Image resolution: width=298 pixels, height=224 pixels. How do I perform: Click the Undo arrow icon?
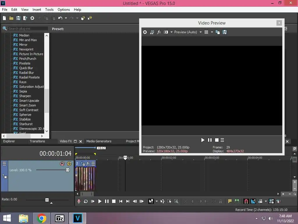coord(60,18)
